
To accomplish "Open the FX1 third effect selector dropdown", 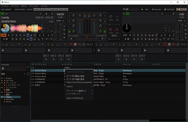I will pos(61,45).
